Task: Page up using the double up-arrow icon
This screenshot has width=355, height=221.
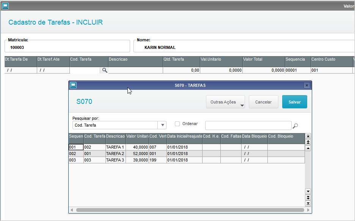Action: [x=308, y=142]
